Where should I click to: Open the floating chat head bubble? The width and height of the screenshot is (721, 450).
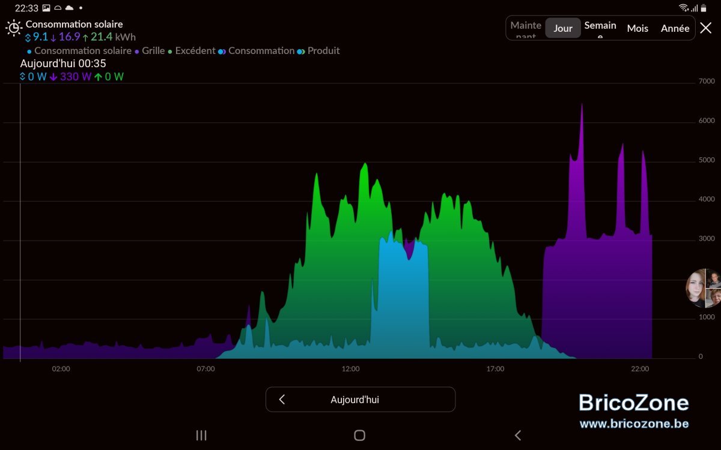(704, 288)
